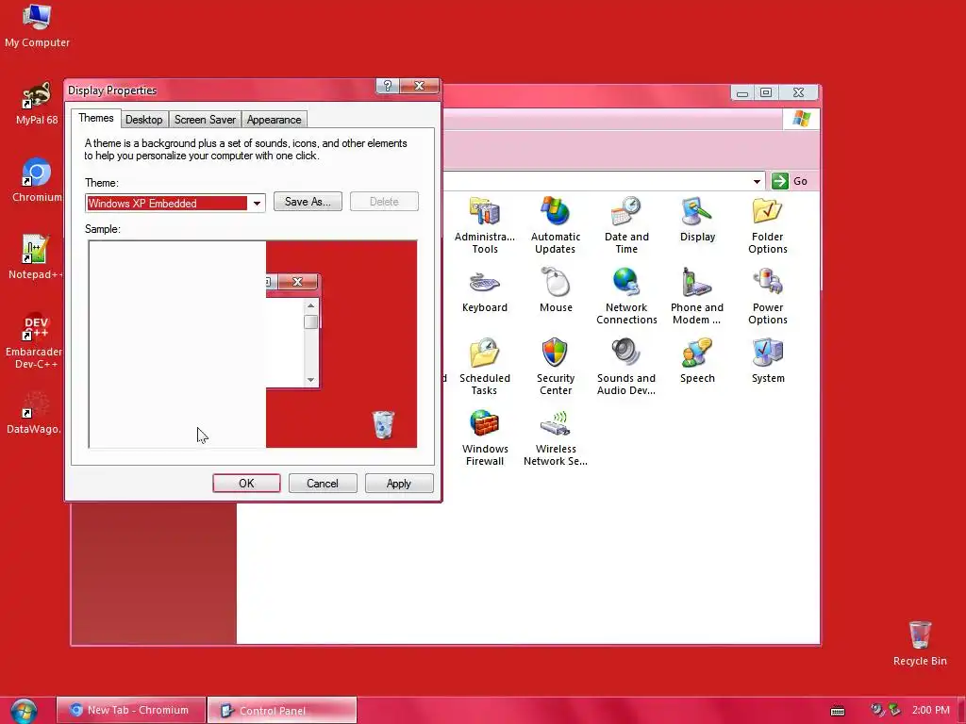Open Folder Options applet
This screenshot has height=724, width=966.
click(767, 225)
